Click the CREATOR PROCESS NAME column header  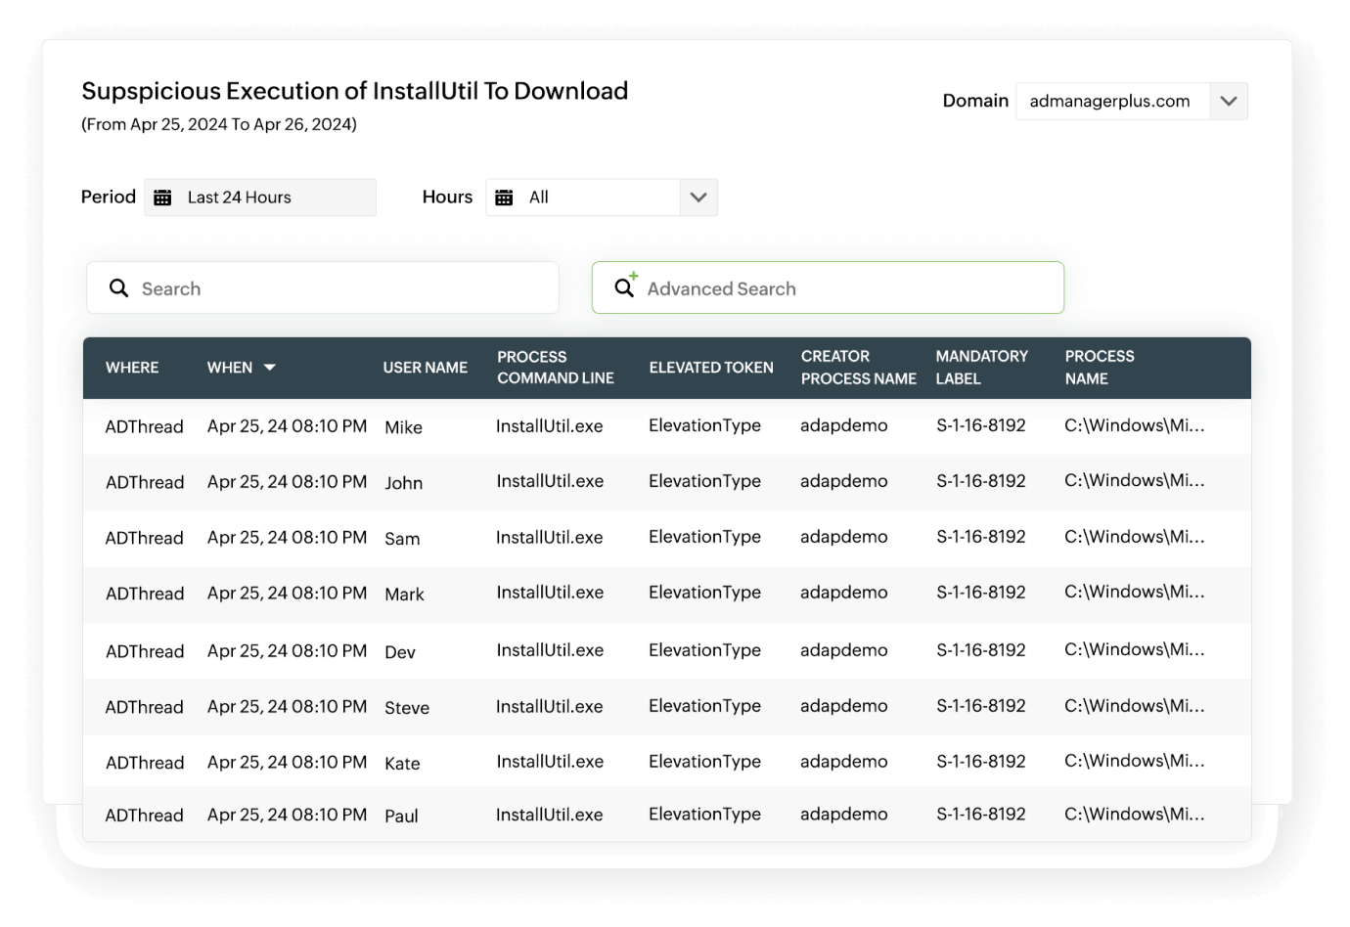pyautogui.click(x=858, y=368)
